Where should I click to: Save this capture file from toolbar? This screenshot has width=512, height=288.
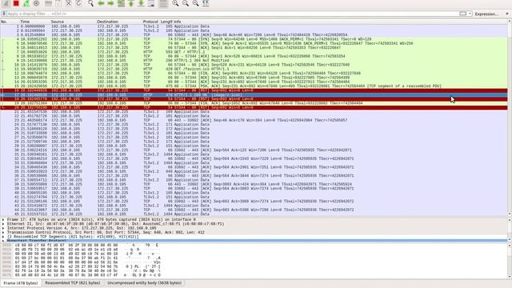tap(58, 3)
